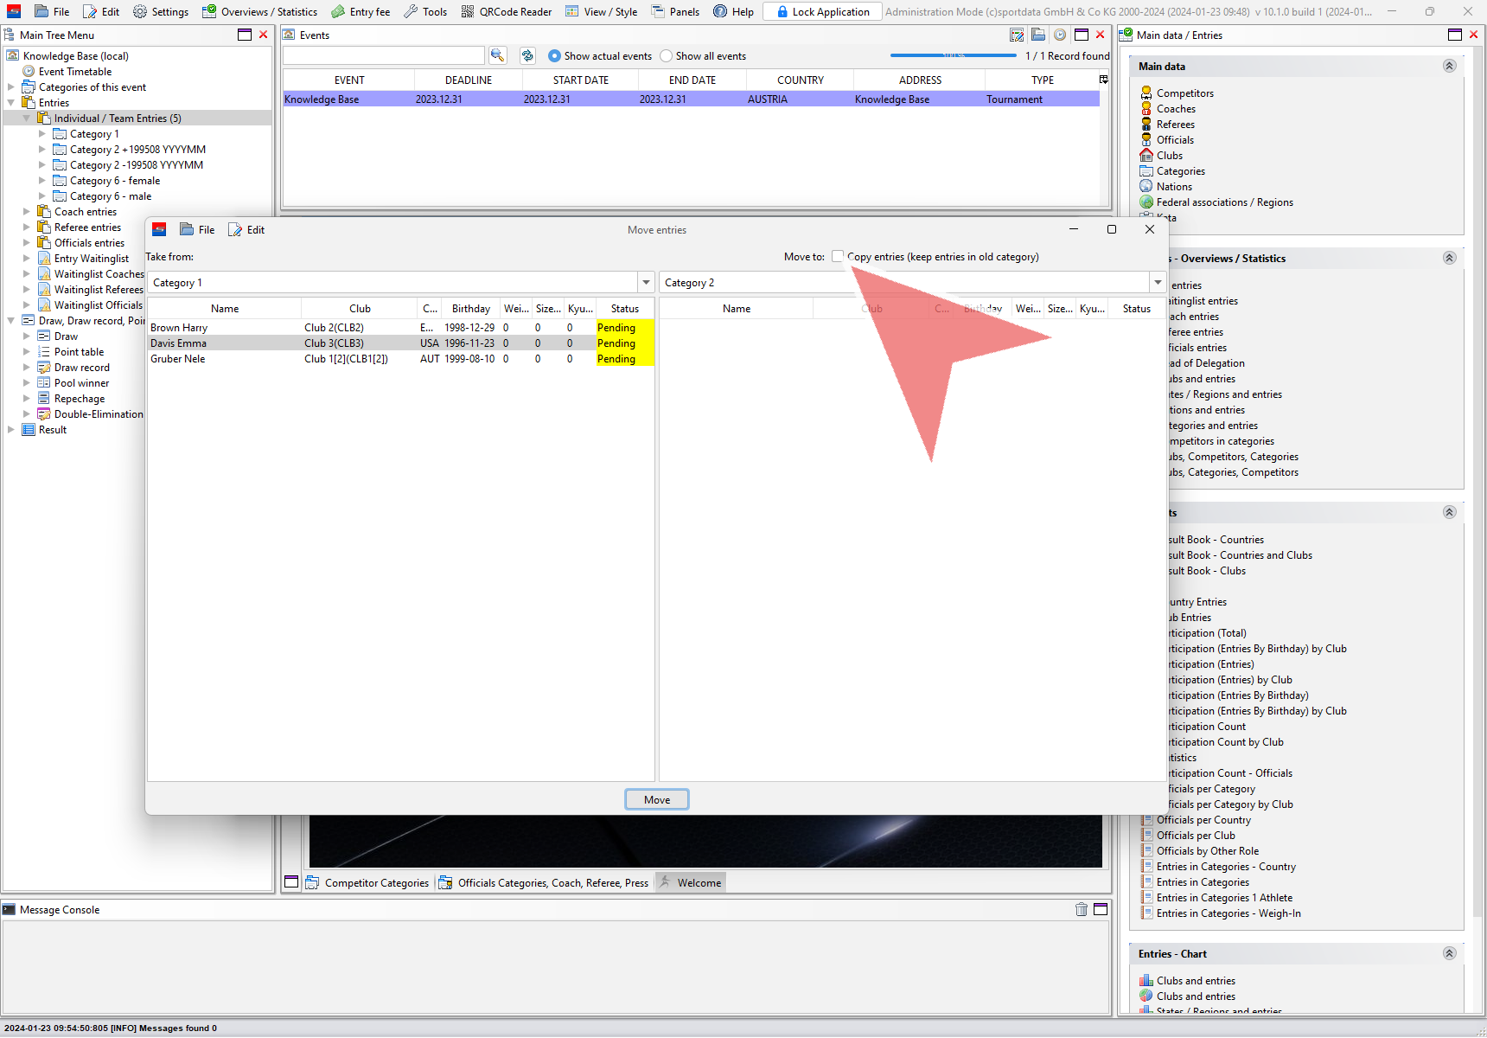1487x1038 pixels.
Task: Collapse Individual / Team Entries tree node
Action: 26,118
